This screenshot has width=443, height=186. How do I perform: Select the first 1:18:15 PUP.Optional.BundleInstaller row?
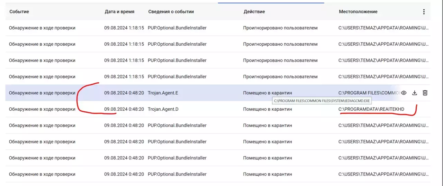tap(218, 28)
